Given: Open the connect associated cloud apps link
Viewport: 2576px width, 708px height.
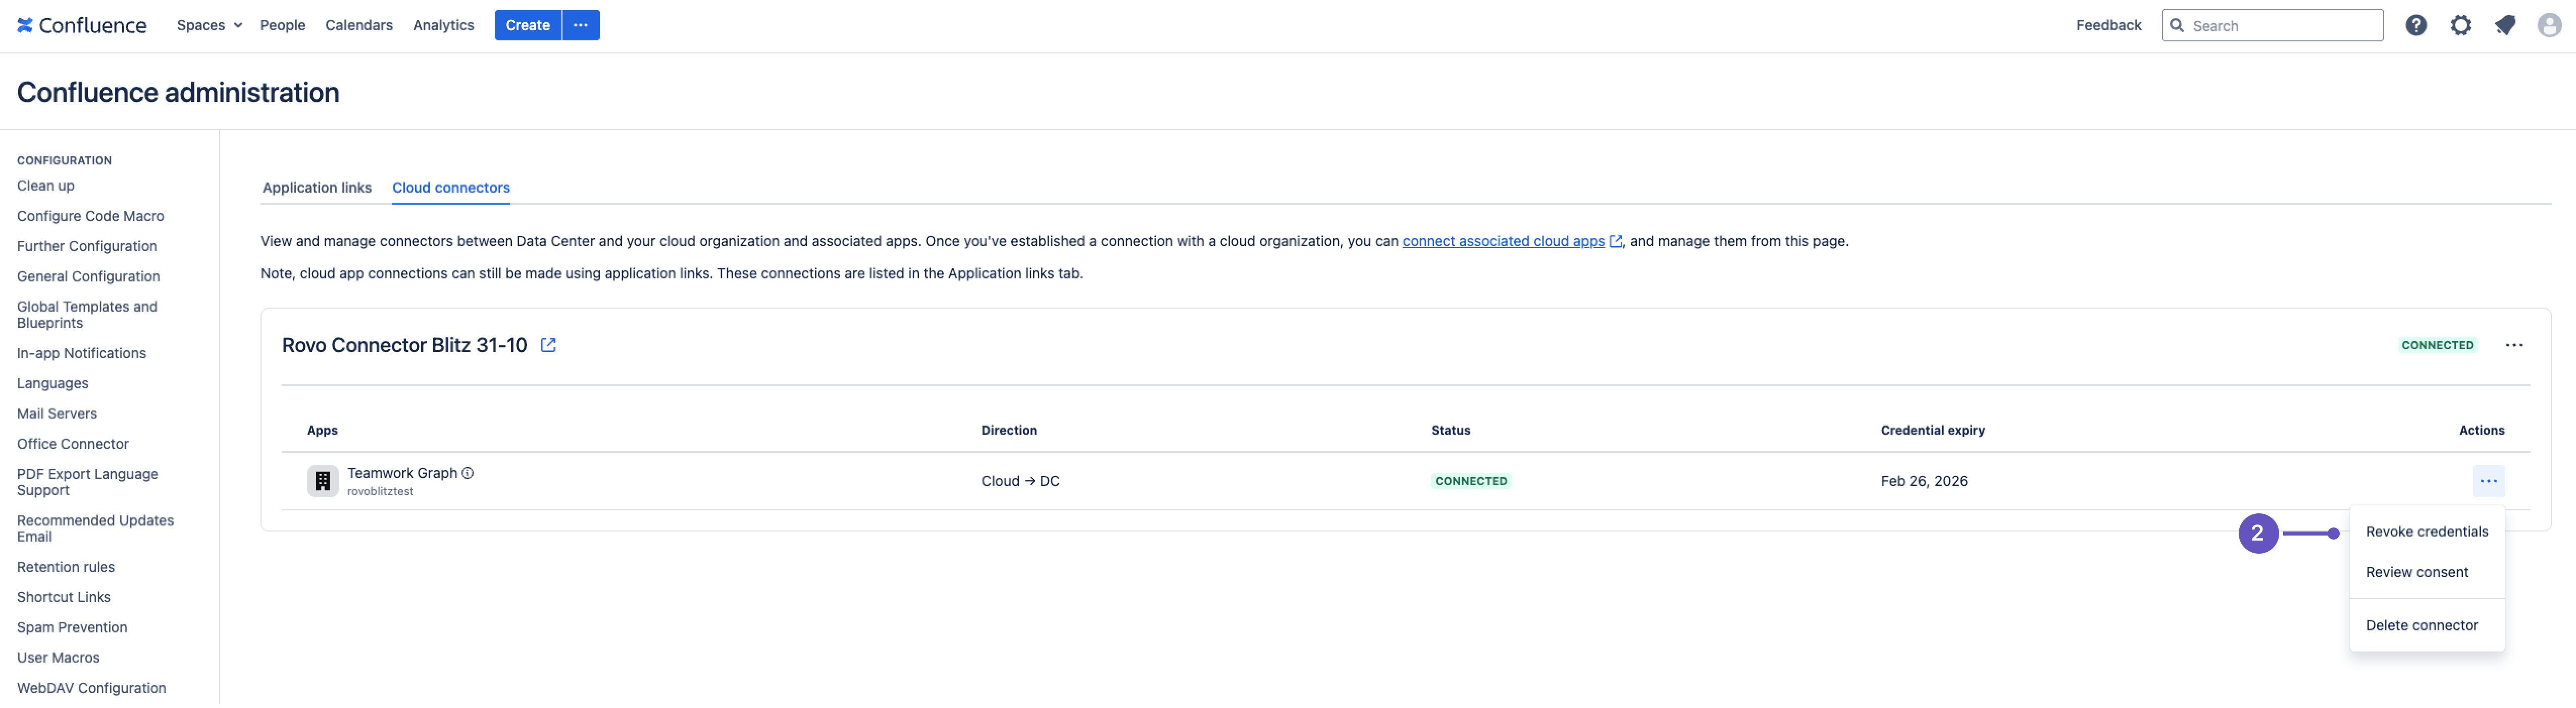Looking at the screenshot, I should pyautogui.click(x=1503, y=241).
